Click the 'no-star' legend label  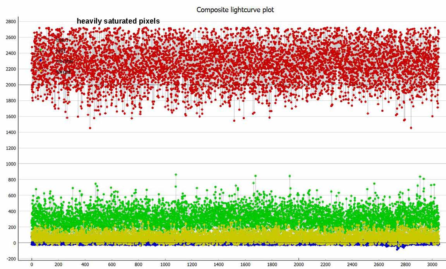pos(65,61)
